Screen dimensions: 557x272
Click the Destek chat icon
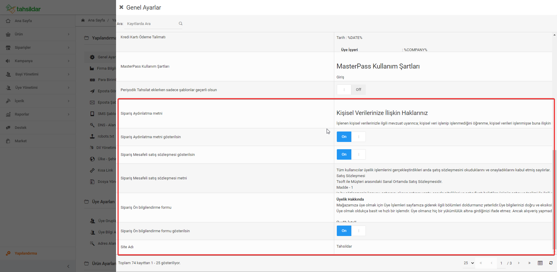(8, 128)
